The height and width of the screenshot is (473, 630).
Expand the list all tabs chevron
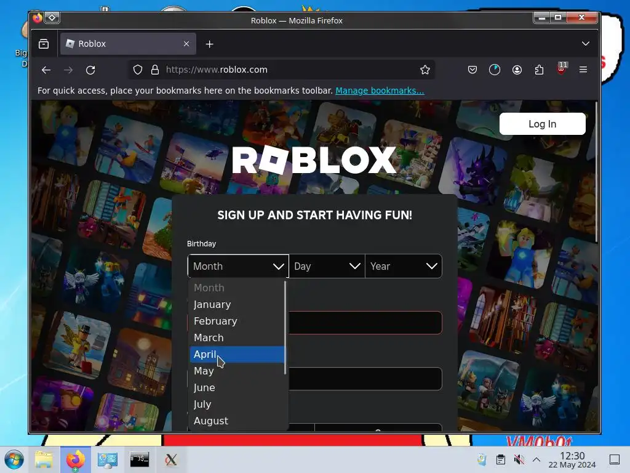tap(586, 44)
